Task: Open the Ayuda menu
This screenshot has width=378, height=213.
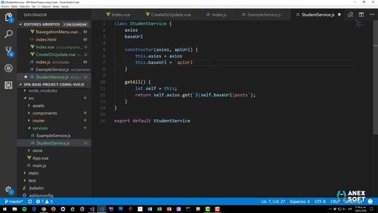Action: pyautogui.click(x=65, y=7)
